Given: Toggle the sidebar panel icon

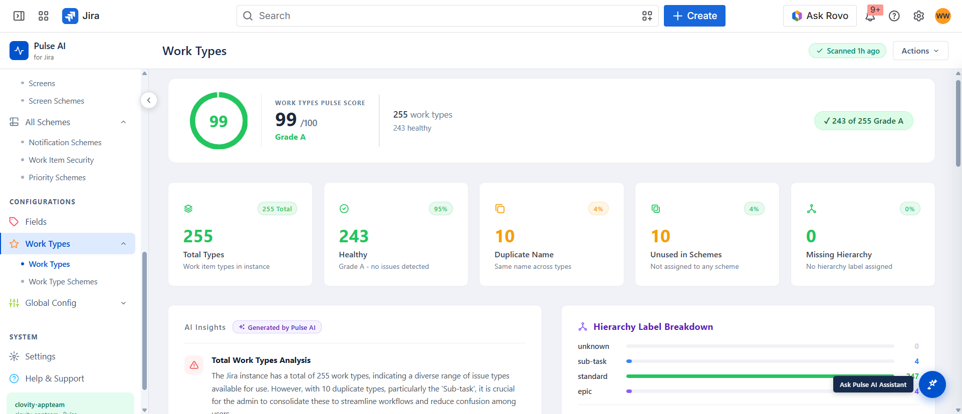Looking at the screenshot, I should 19,16.
